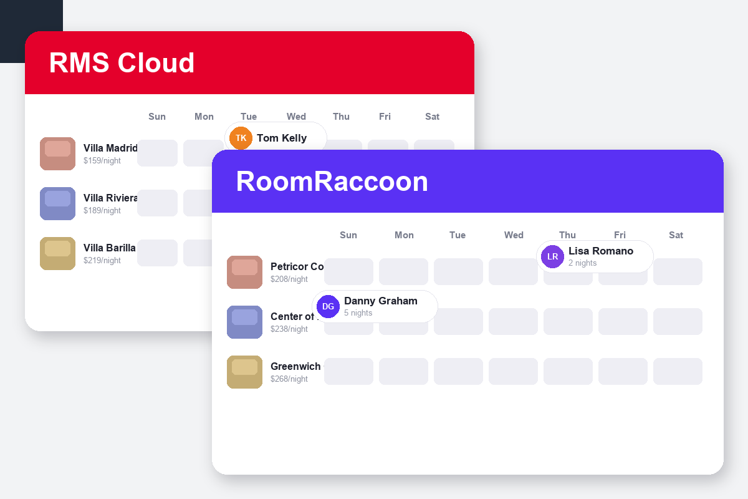Viewport: 748px width, 499px height.
Task: Select Greenwich's Wednesday cell in RoomRaccoon
Action: [513, 372]
